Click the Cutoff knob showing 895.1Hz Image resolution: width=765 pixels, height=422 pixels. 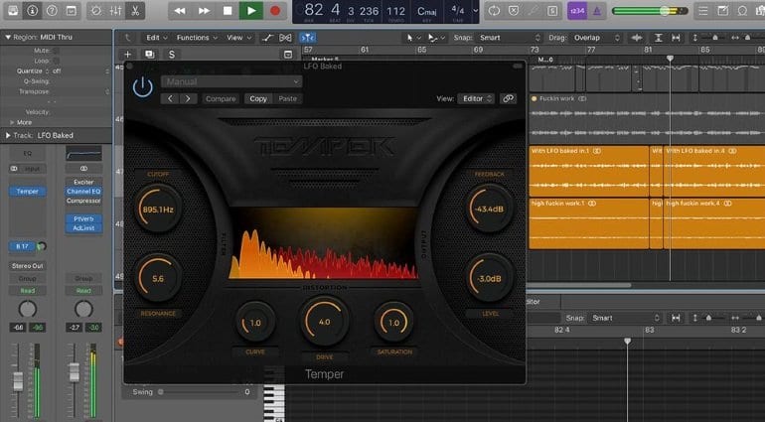click(x=158, y=209)
